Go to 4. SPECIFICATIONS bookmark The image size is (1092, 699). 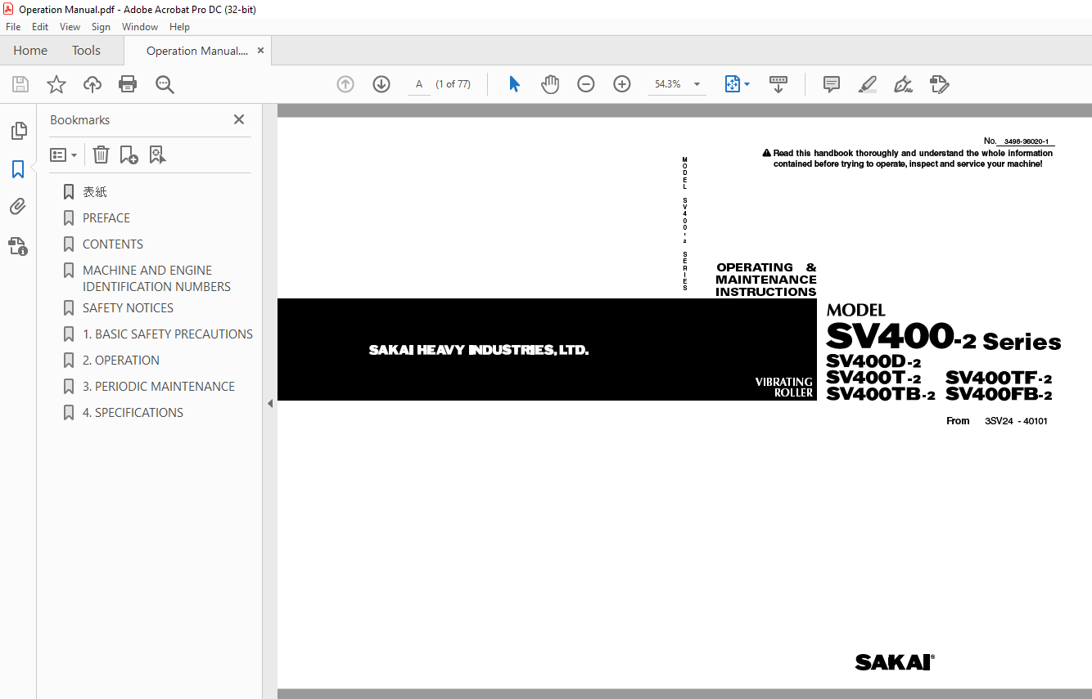tap(133, 413)
